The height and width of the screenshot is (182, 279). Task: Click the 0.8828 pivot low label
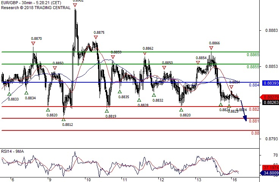(x=143, y=105)
